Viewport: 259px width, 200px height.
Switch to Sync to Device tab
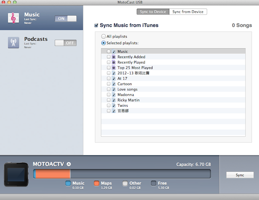pyautogui.click(x=153, y=12)
